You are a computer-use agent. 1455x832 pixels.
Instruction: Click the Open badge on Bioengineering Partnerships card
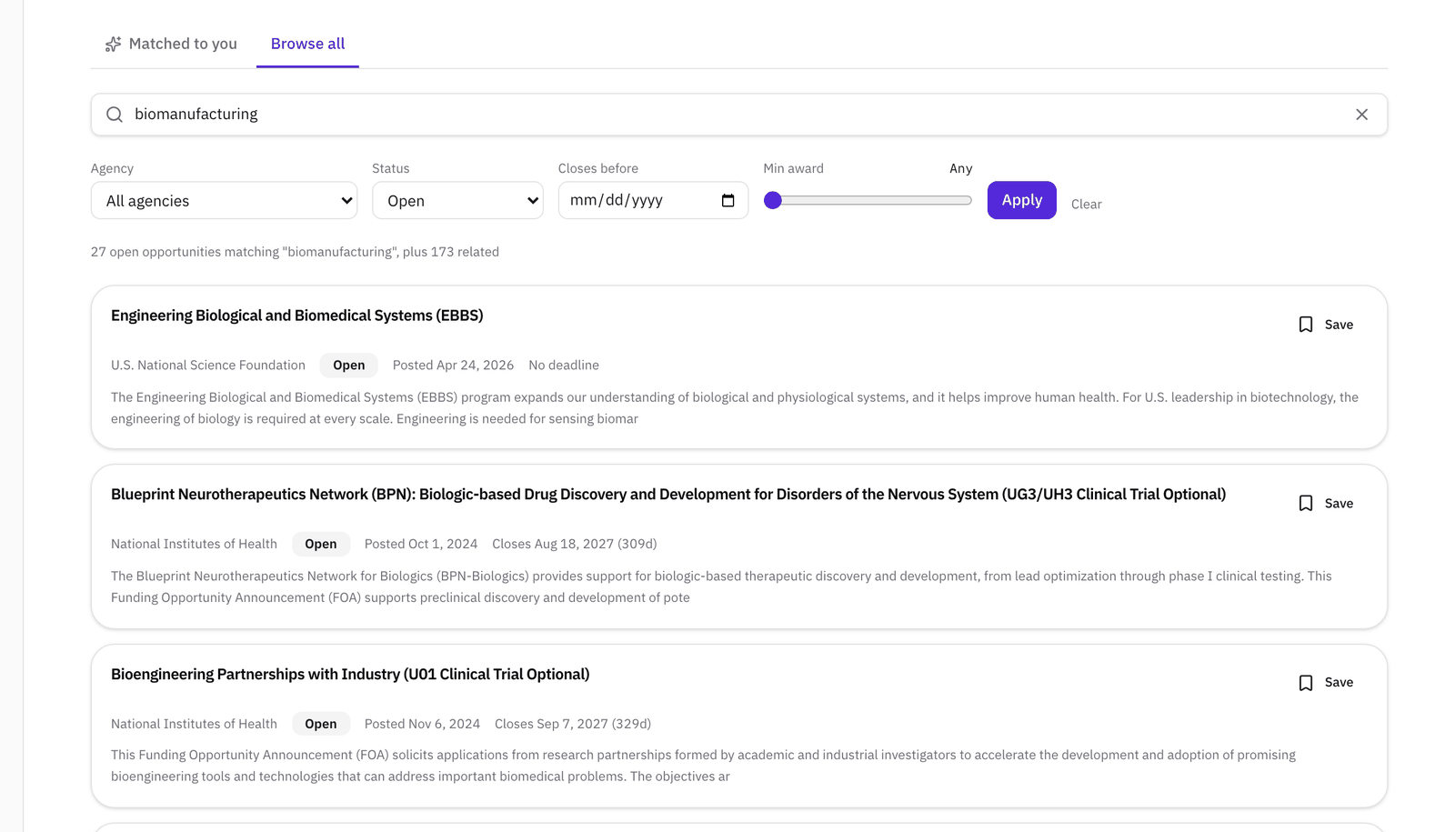pos(320,724)
